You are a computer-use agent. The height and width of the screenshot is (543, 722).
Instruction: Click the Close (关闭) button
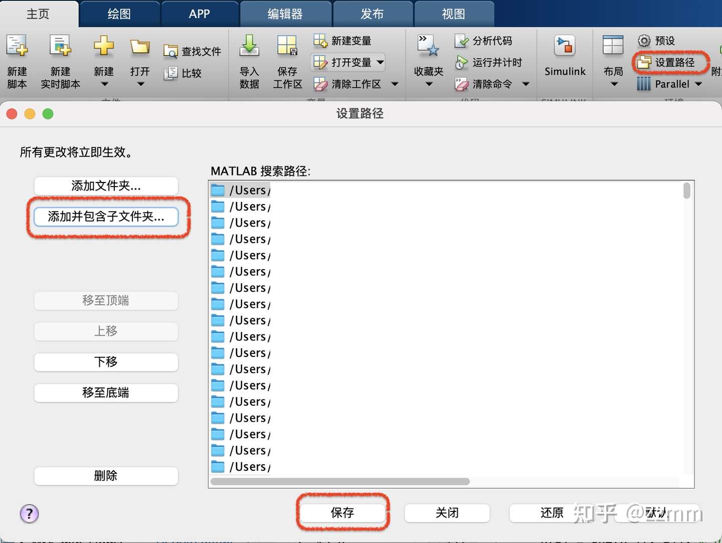click(447, 513)
